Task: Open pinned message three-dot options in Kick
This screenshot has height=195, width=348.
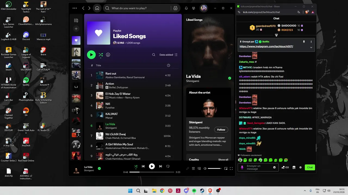Action: (311, 42)
